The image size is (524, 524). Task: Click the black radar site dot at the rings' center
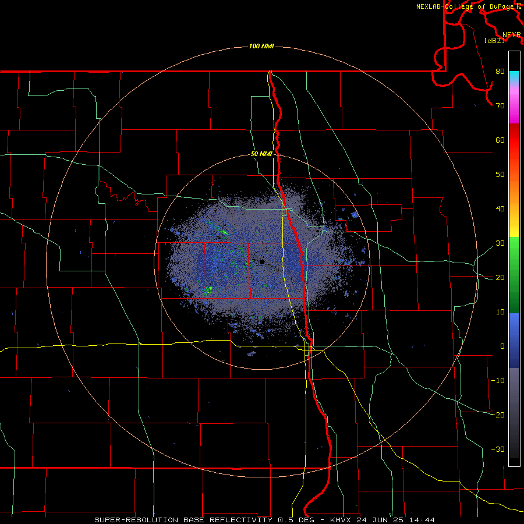tap(261, 262)
